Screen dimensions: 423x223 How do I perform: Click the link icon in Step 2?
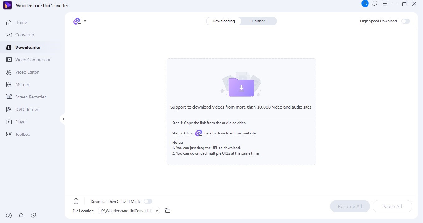(x=198, y=133)
